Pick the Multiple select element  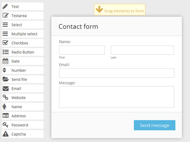(22, 34)
